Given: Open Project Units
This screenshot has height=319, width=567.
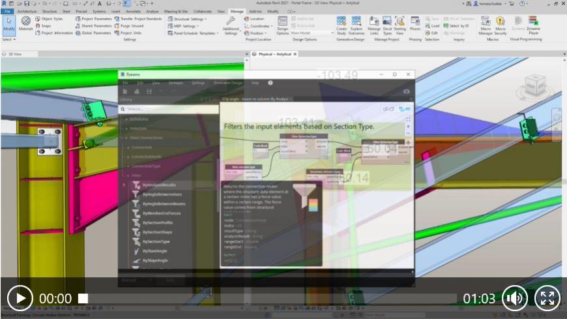Looking at the screenshot, I should tap(128, 33).
